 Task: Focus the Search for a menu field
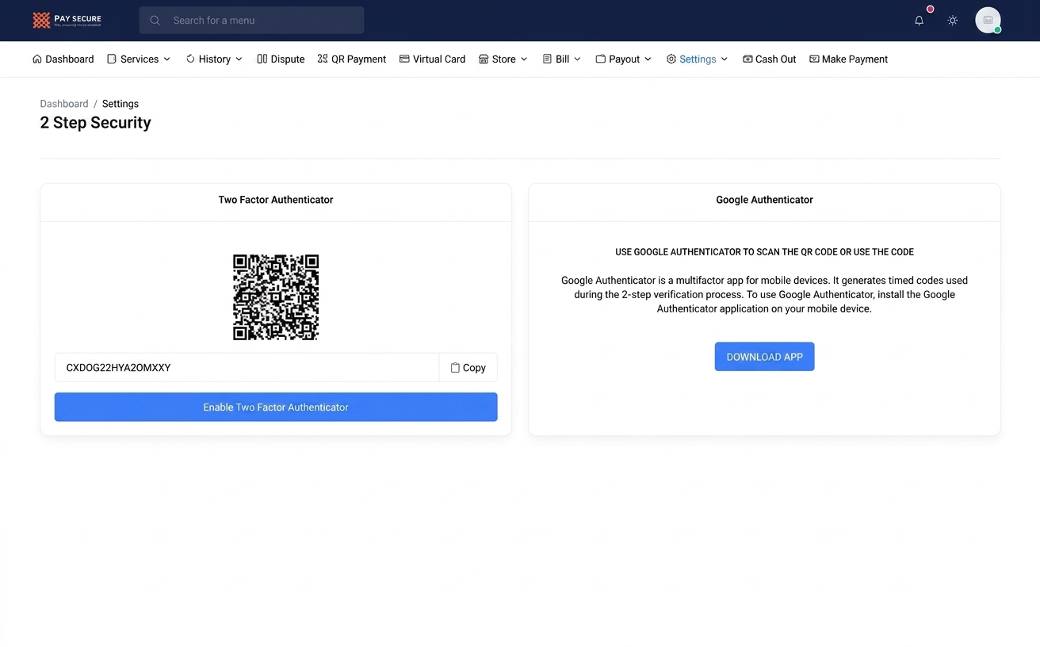point(251,21)
